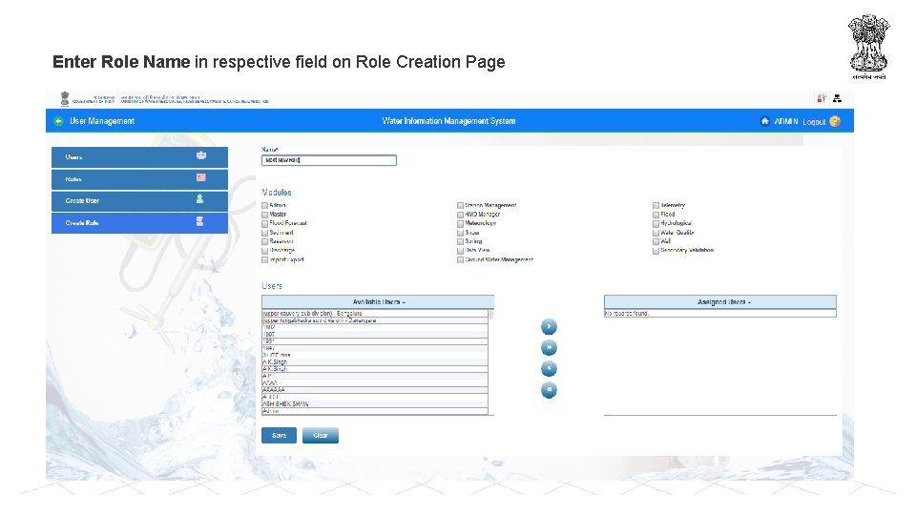Click the help question mark icon
This screenshot has width=916, height=515.
click(835, 121)
